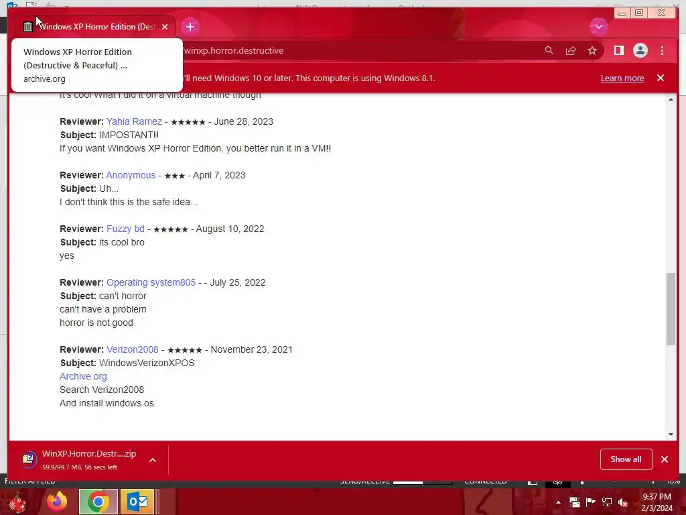
Task: Open the network tray icon
Action: click(607, 502)
